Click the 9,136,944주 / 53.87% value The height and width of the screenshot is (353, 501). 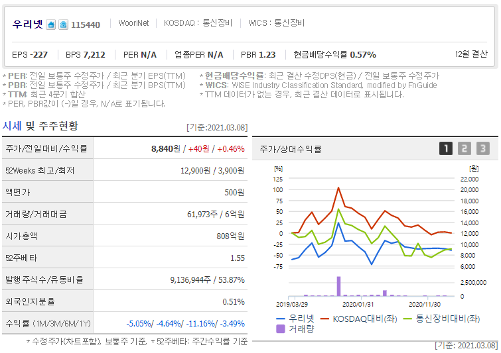(x=207, y=280)
